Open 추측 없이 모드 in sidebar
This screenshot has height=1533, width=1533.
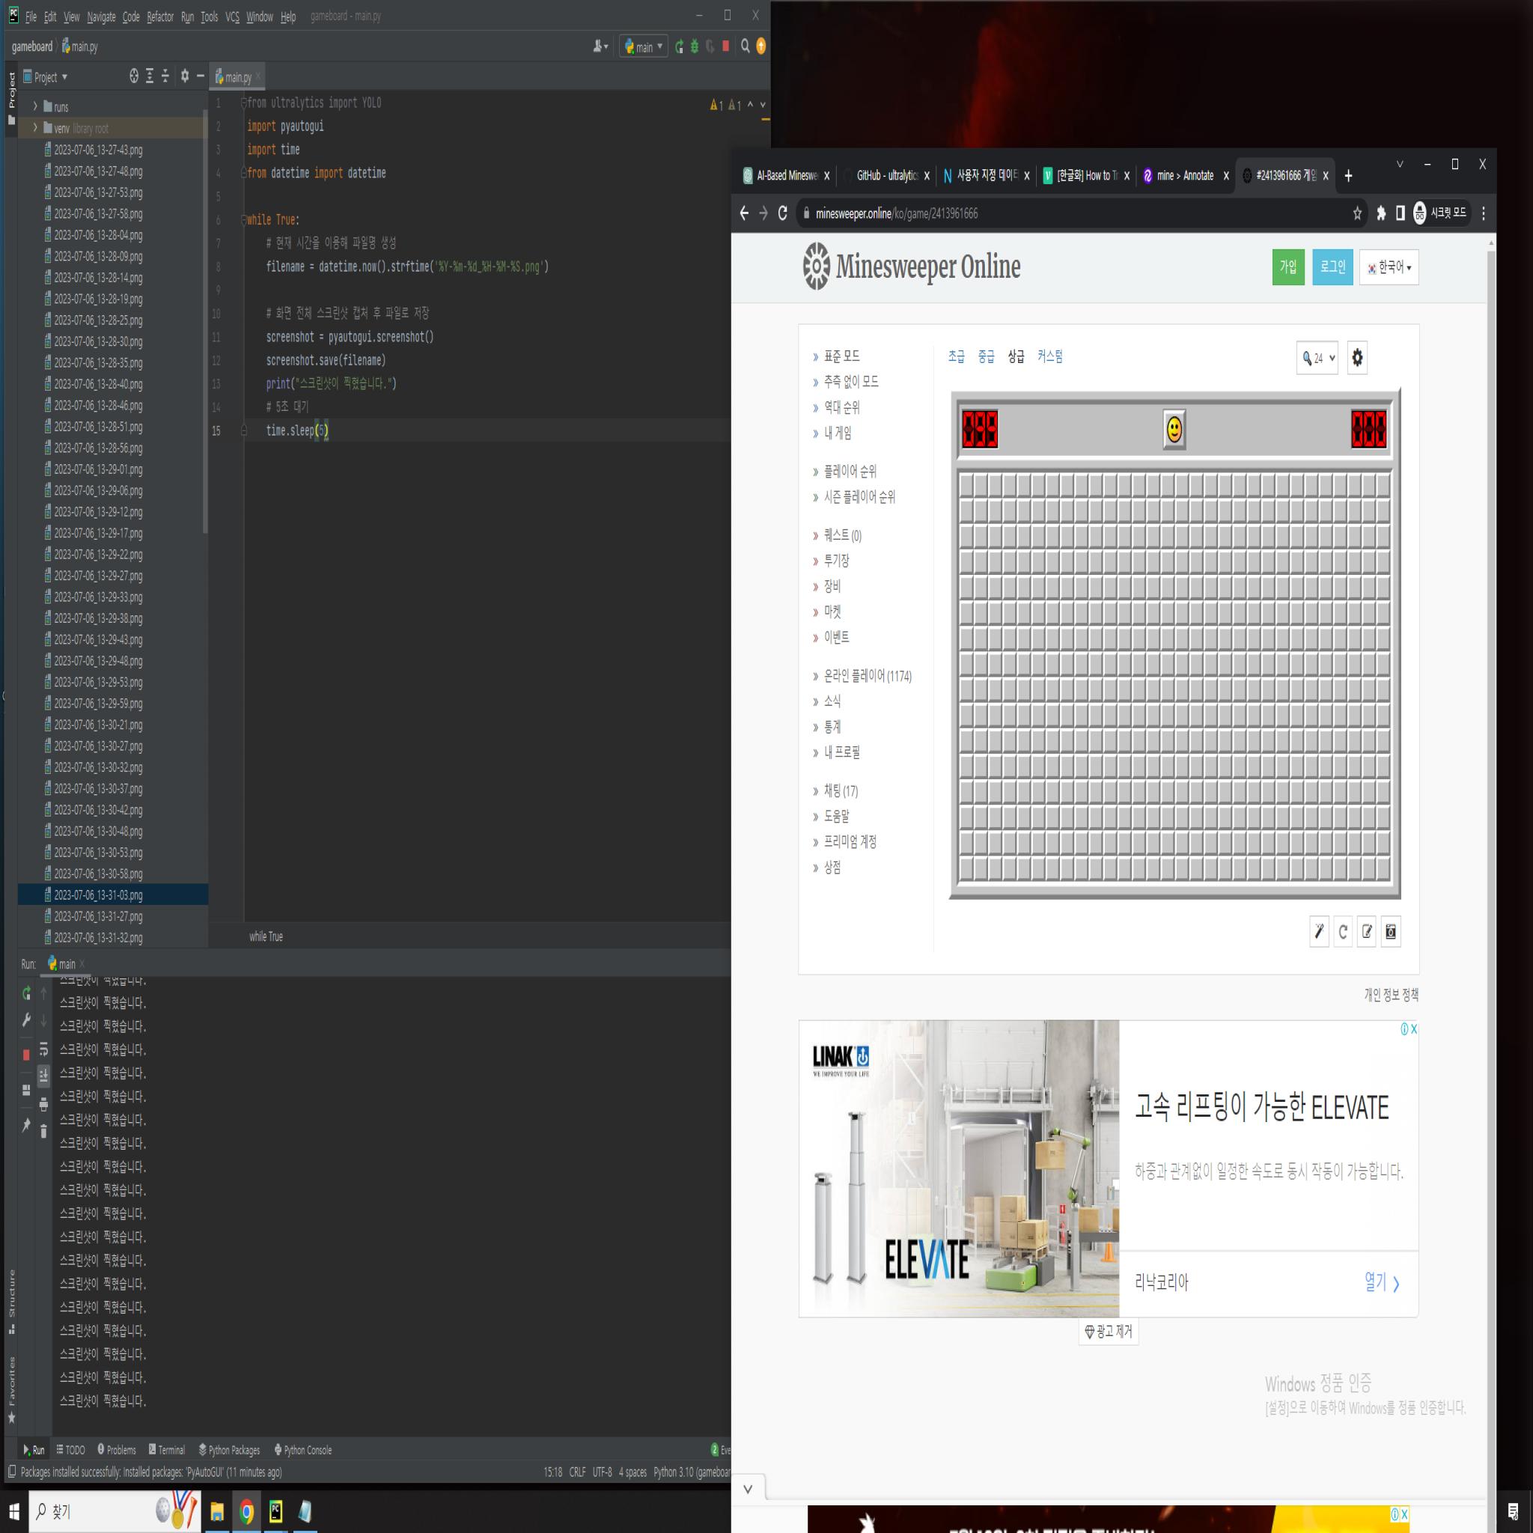coord(850,382)
